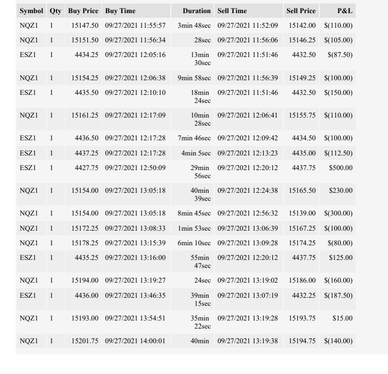Select the 24sec duration cell
This screenshot has height=374, width=388.
(192, 280)
